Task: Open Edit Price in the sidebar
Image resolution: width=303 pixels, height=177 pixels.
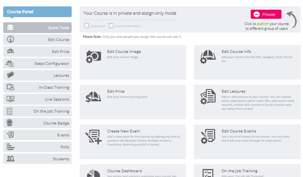Action: (37, 52)
